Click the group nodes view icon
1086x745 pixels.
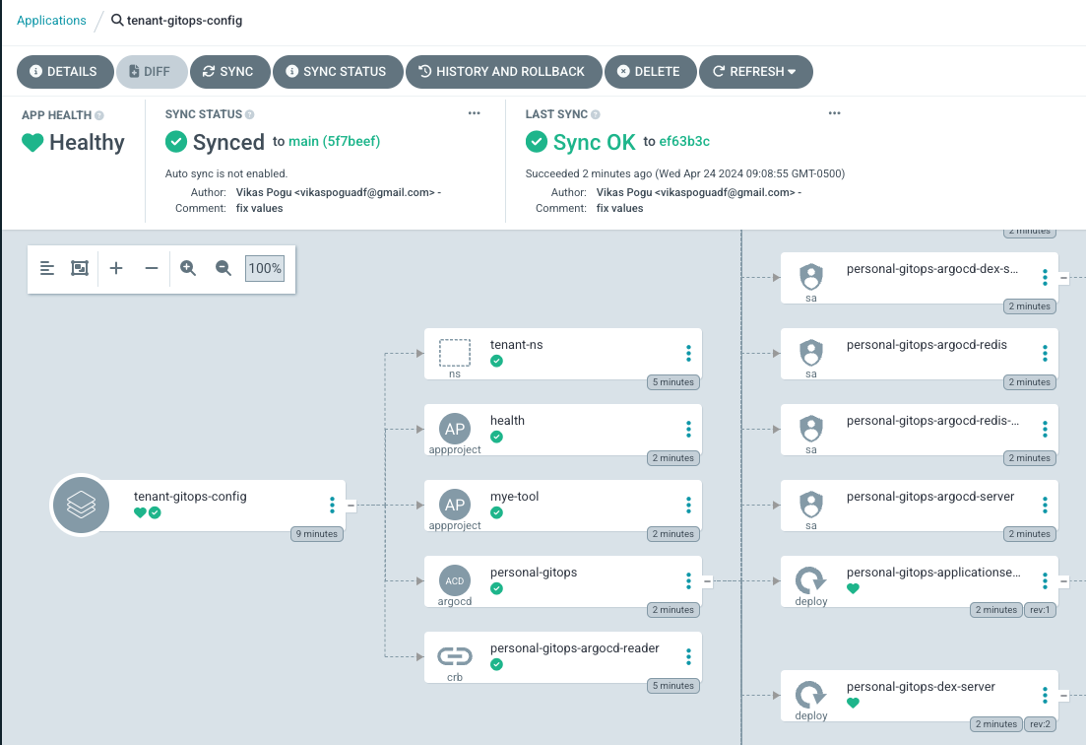(80, 268)
